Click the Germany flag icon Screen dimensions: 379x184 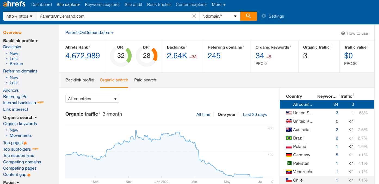(289, 155)
